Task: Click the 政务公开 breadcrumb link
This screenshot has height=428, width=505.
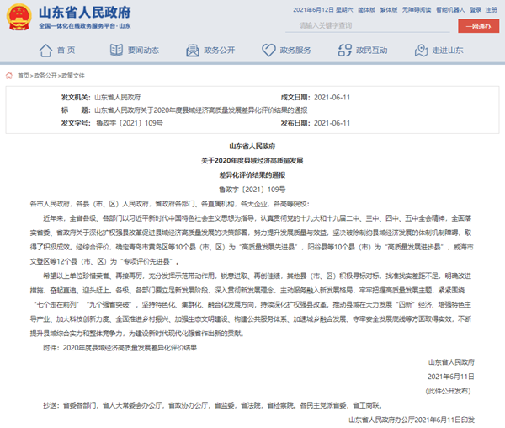Action: [x=45, y=76]
